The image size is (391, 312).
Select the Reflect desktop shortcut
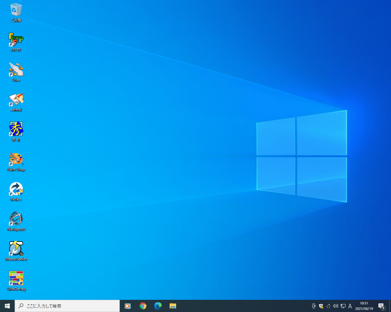click(16, 192)
